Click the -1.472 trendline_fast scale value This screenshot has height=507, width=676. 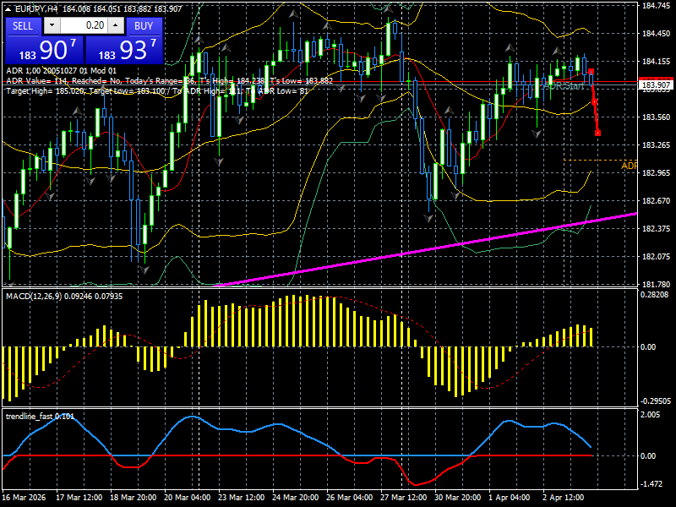coord(651,484)
